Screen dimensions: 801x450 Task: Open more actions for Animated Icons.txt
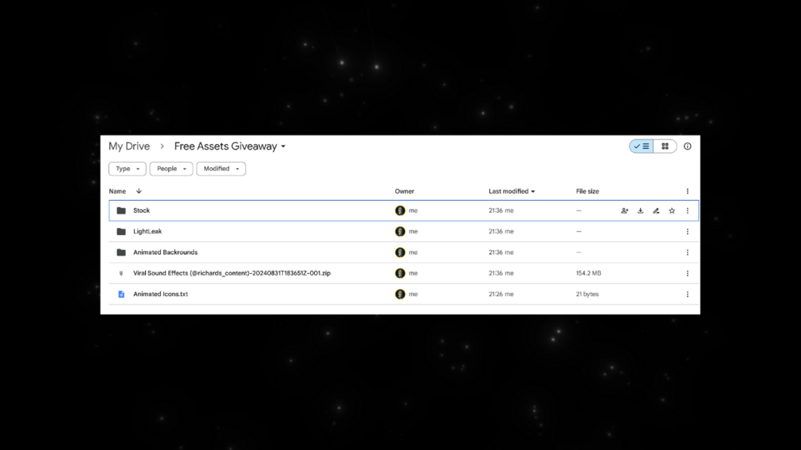(688, 295)
